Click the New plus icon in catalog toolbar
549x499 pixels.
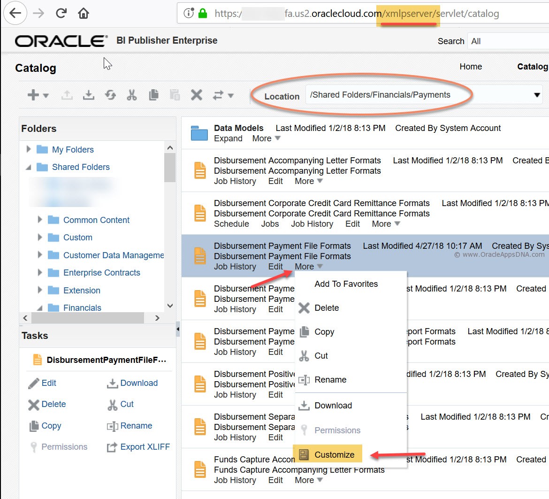point(33,95)
